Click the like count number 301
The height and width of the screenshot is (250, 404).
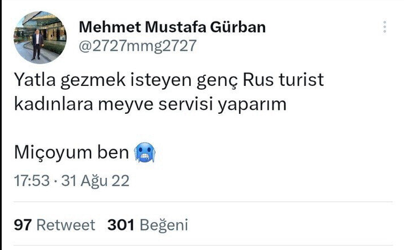point(120,225)
